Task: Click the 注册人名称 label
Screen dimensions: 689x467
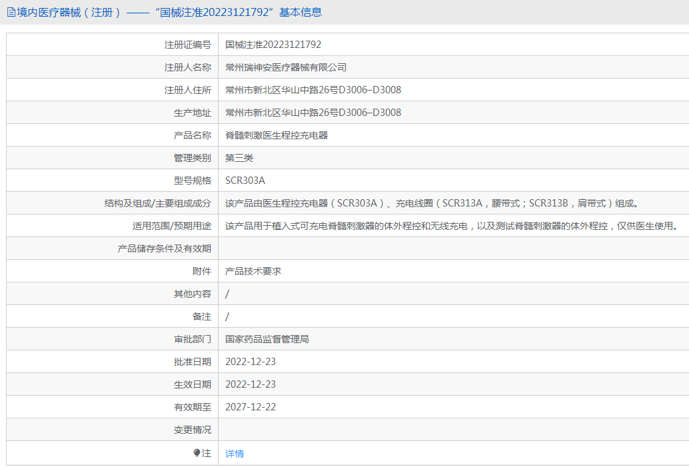Action: click(188, 67)
